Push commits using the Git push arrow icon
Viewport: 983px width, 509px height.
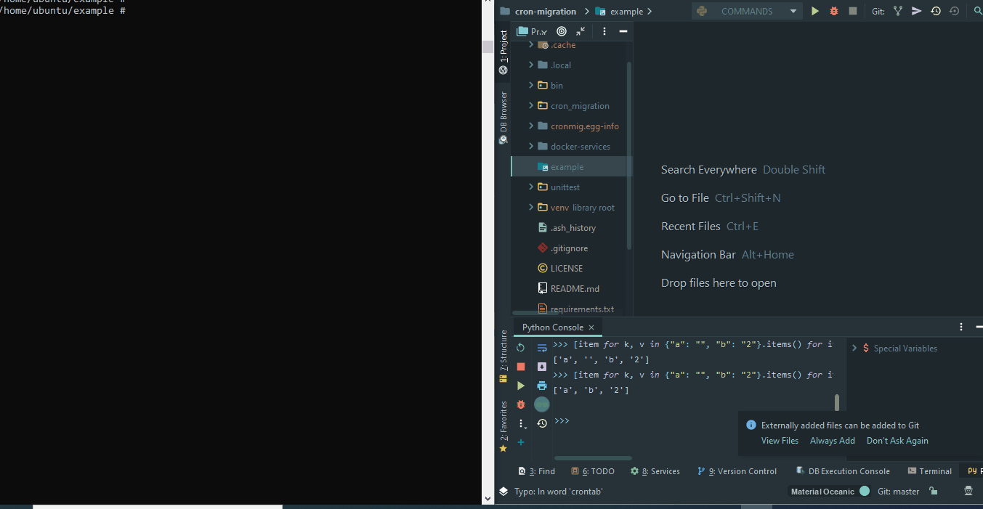(917, 11)
